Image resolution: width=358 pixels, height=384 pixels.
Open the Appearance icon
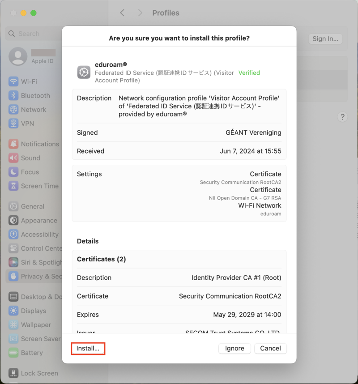tap(13, 220)
